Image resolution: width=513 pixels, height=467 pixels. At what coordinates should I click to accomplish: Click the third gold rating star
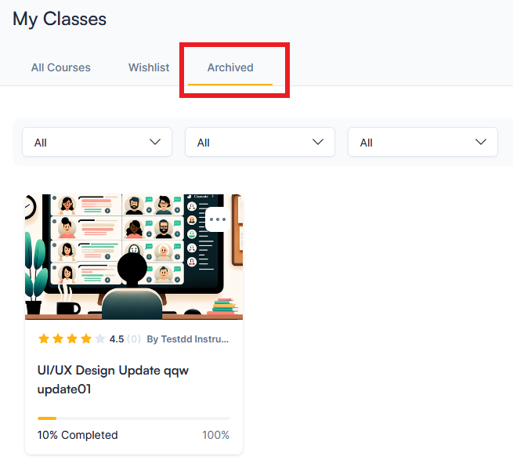click(x=72, y=338)
